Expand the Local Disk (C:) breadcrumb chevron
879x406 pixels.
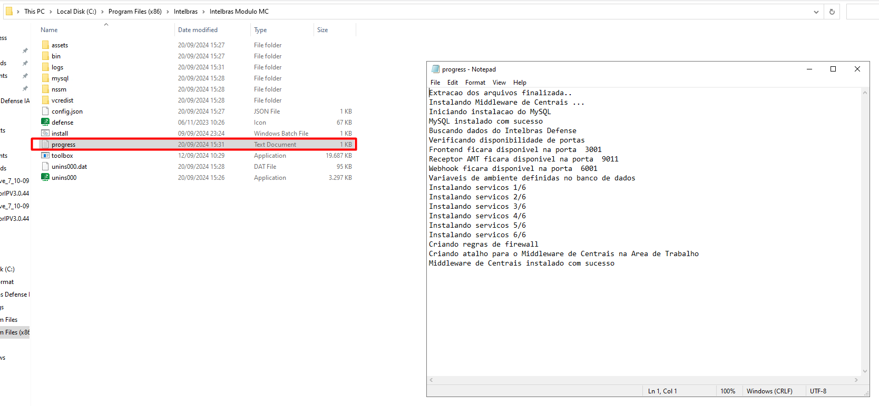[102, 12]
